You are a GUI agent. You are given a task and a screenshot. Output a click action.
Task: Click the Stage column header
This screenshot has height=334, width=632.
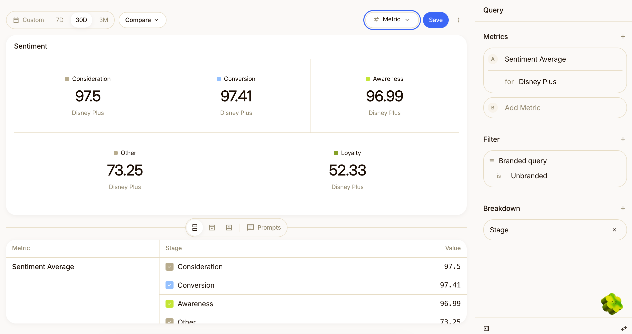[x=174, y=248]
